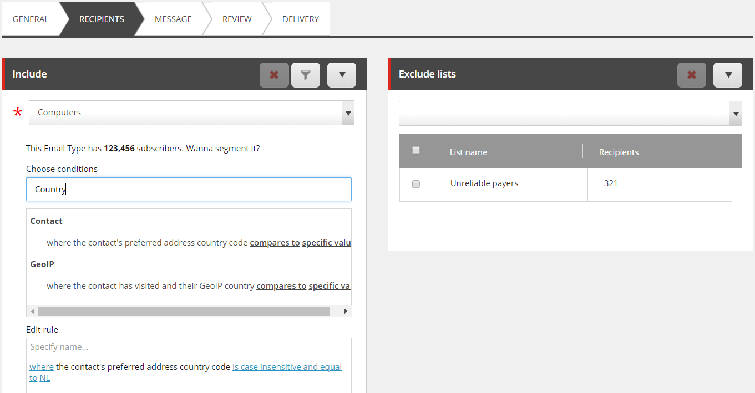
Task: Click the 'where' link in Edit rule
Action: click(x=42, y=367)
